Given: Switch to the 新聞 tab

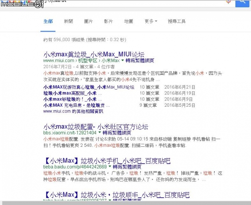Looking at the screenshot, I should [68, 21].
